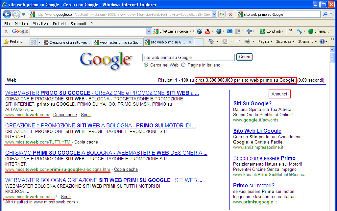Go back with the browser Back arrow
The height and width of the screenshot is (211, 337).
7,14
